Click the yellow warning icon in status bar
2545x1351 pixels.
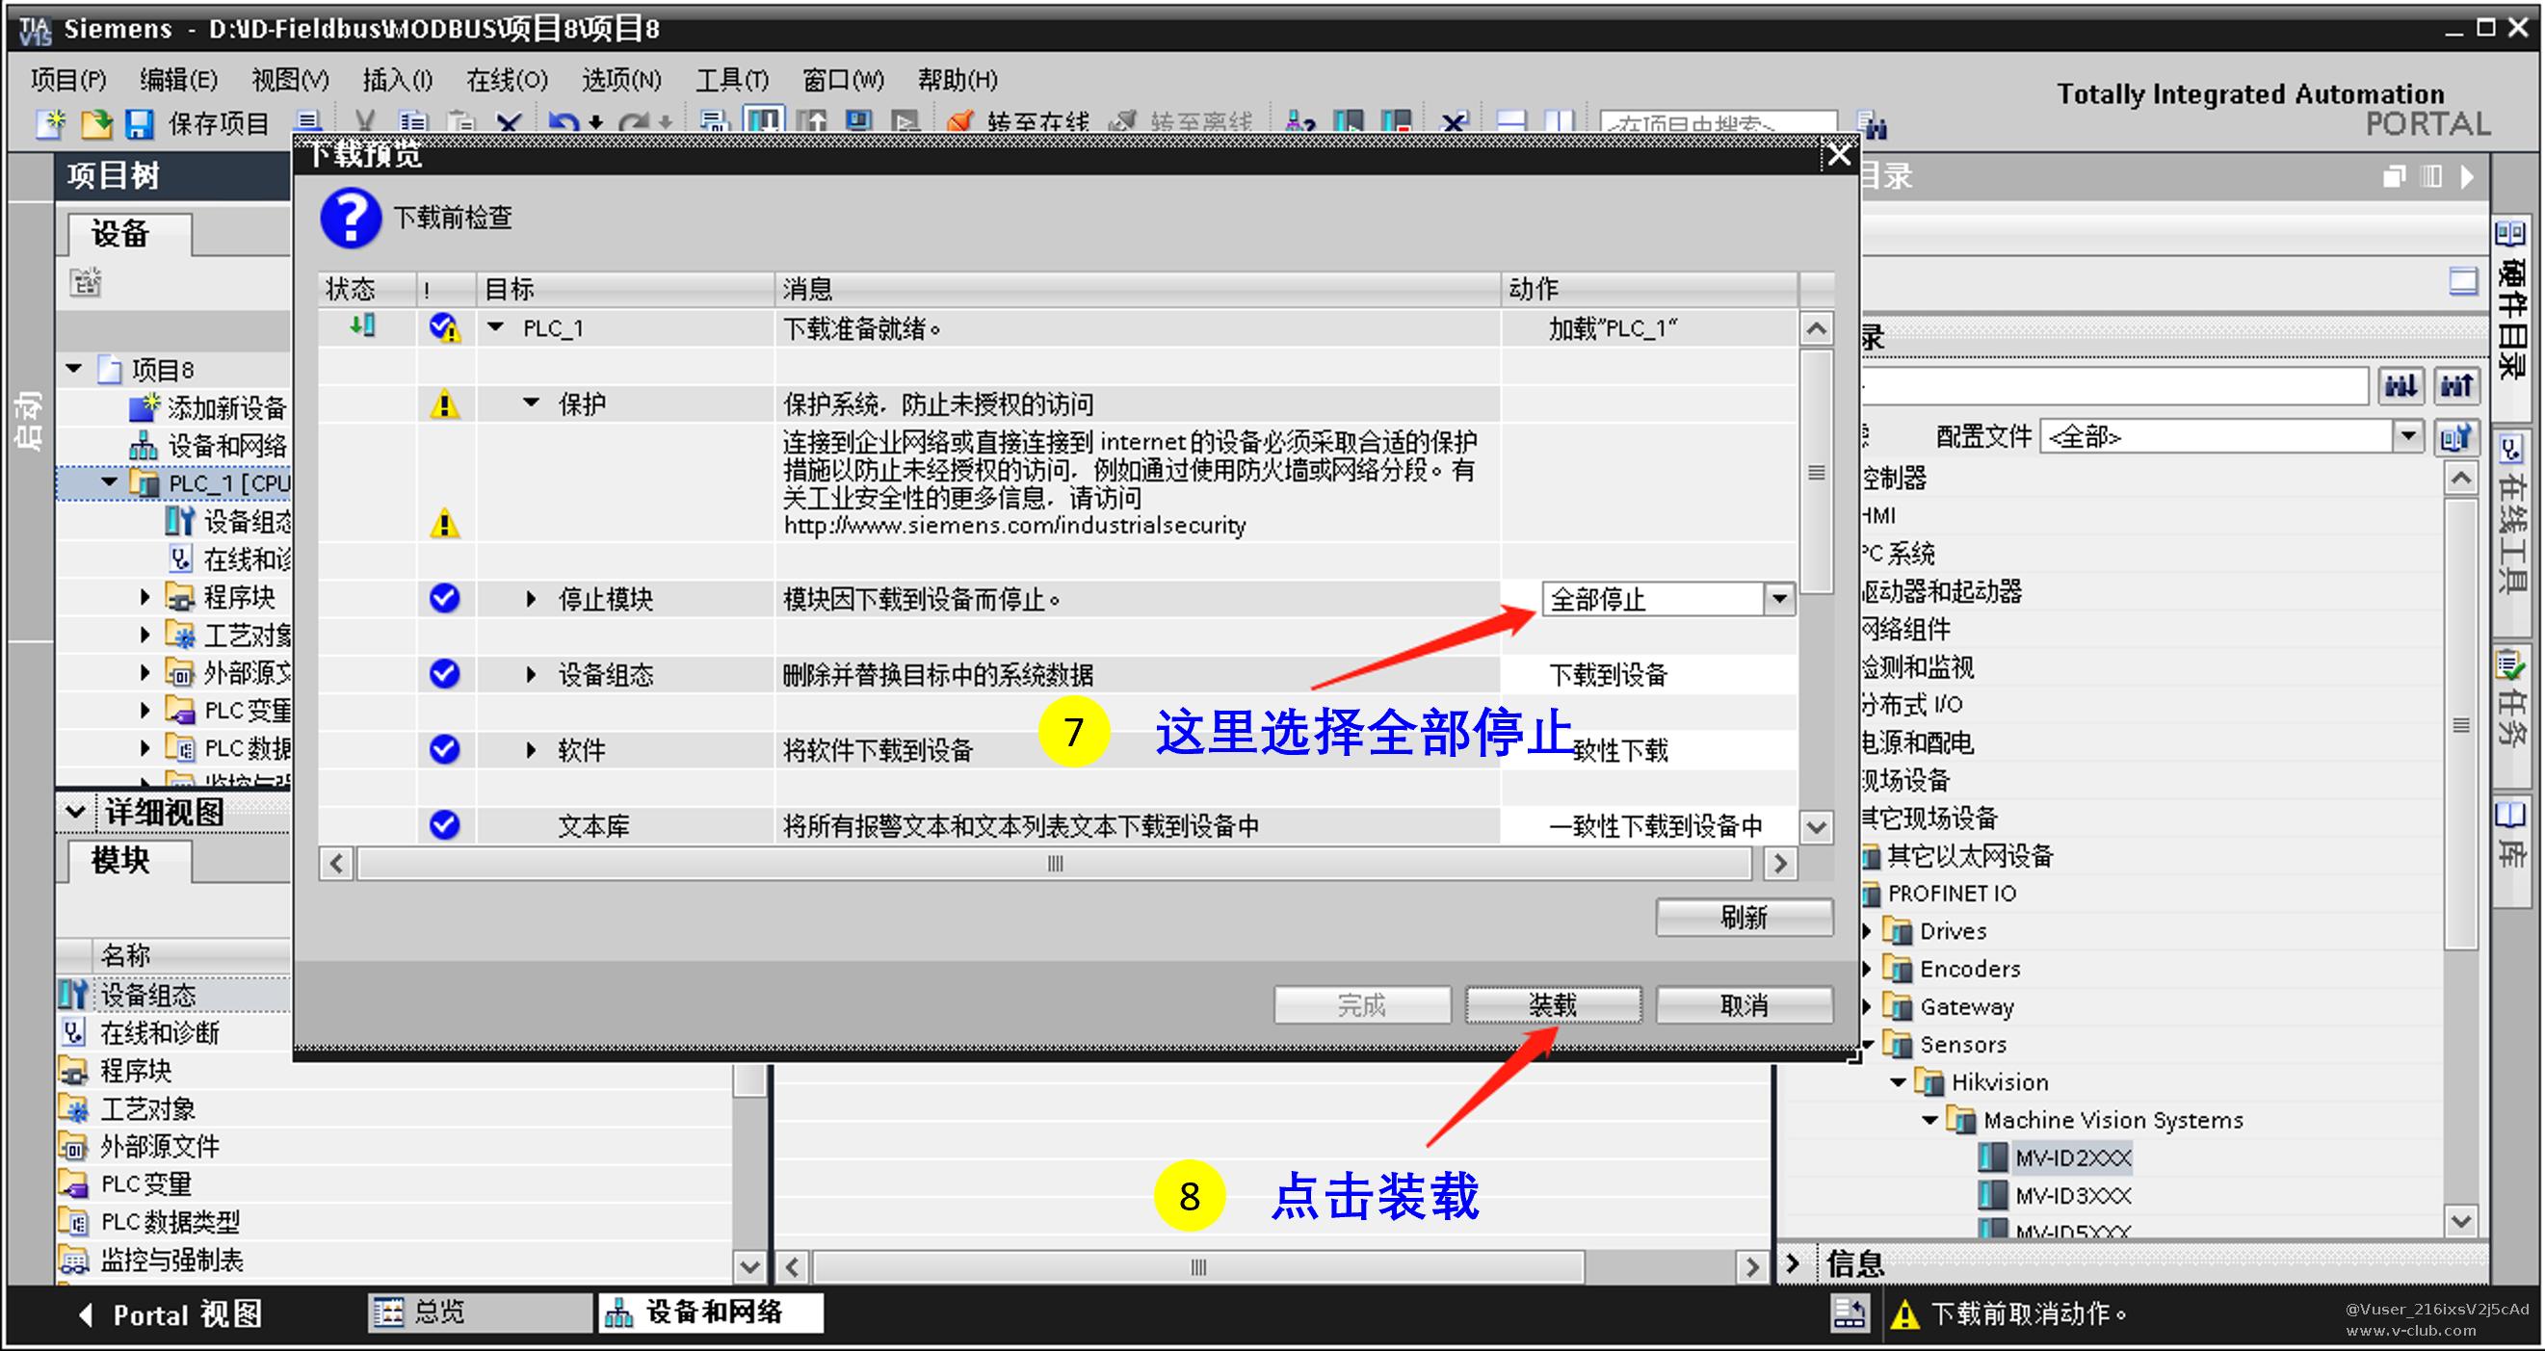tap(1904, 1314)
